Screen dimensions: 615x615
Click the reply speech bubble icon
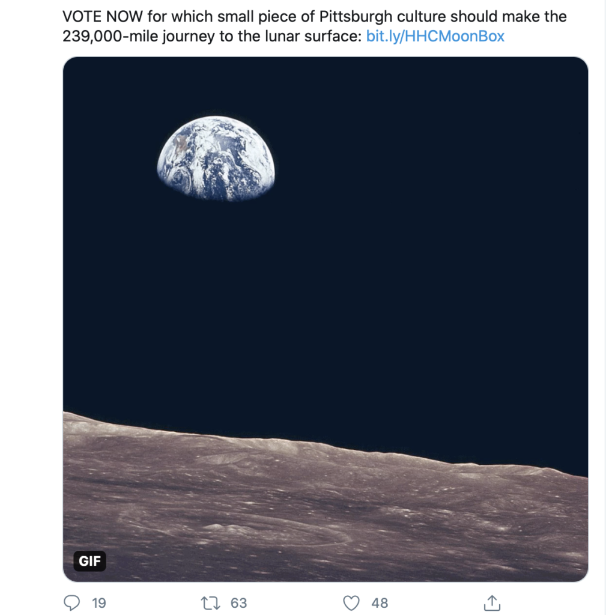[71, 602]
